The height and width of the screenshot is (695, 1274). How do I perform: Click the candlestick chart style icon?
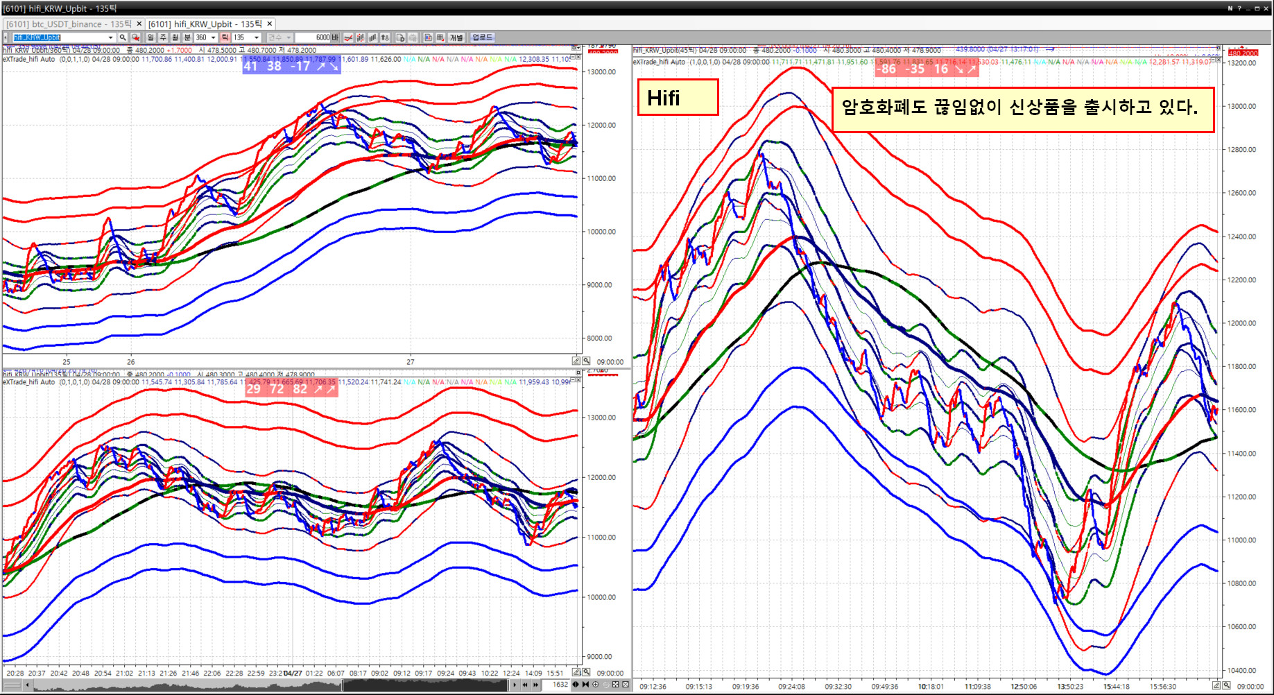(361, 37)
